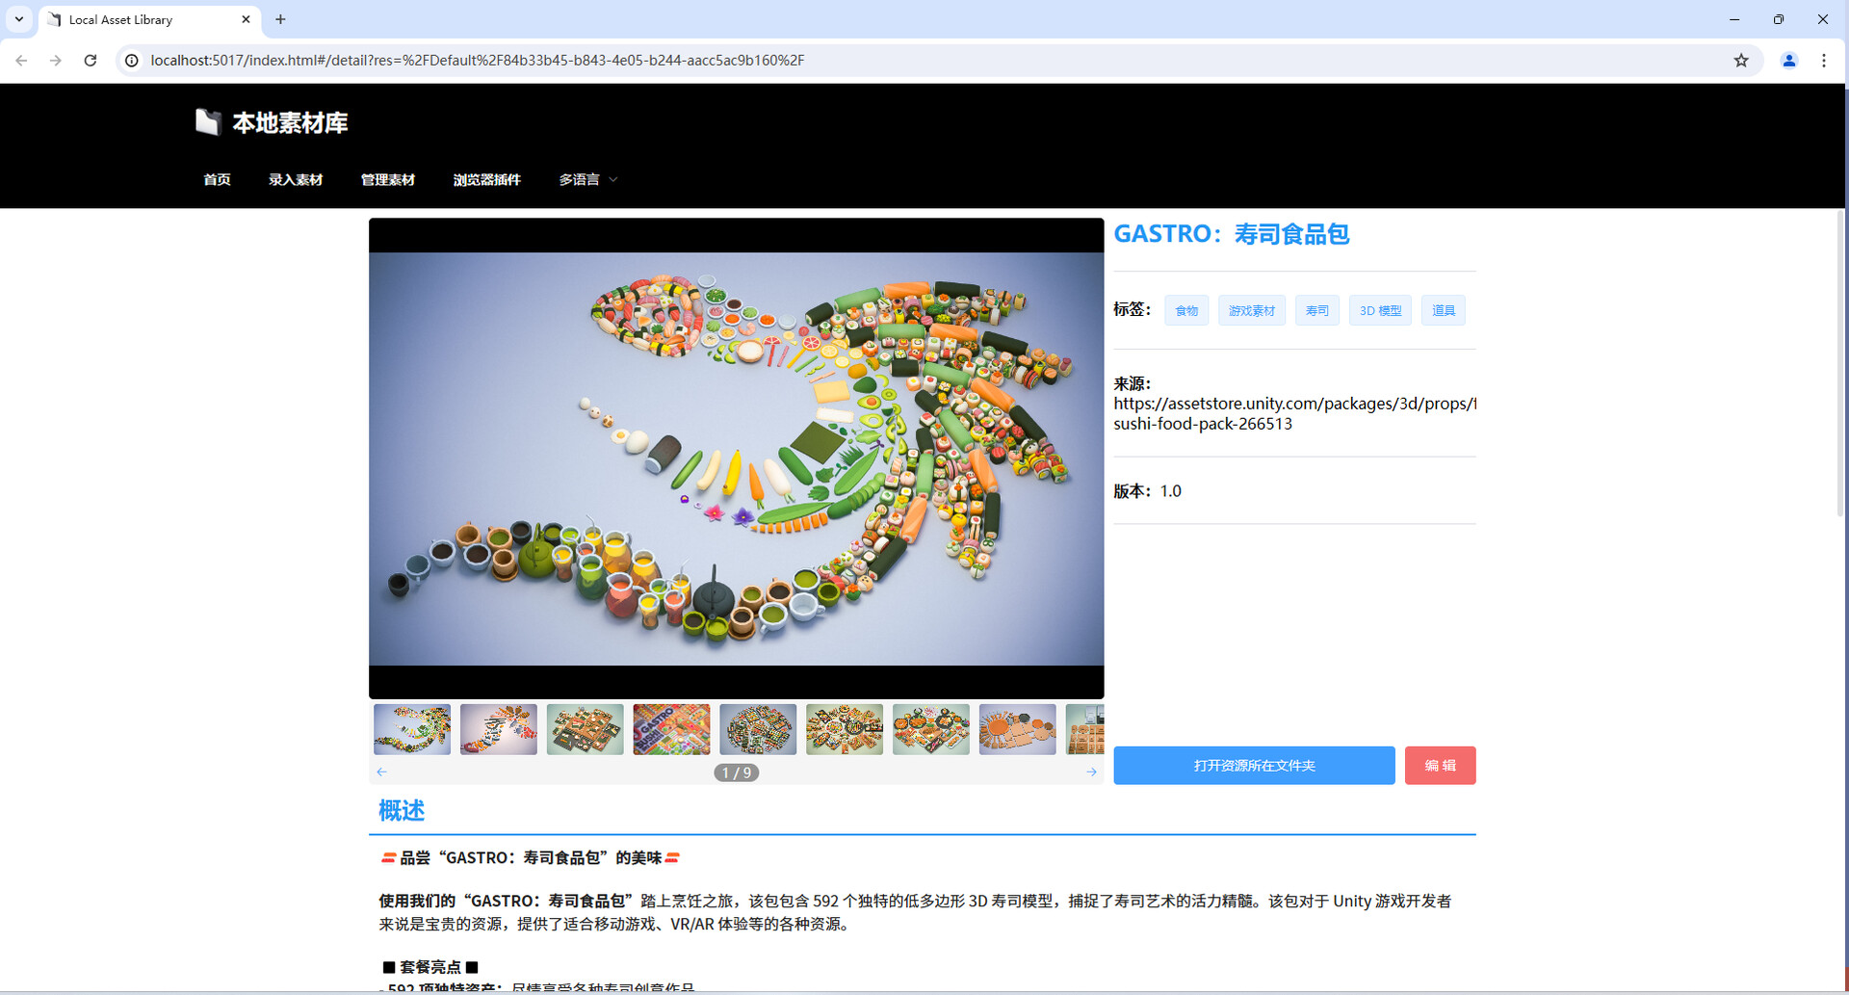Click the 套餐亮点 heading
Screen dimensions: 1849x995
click(430, 967)
